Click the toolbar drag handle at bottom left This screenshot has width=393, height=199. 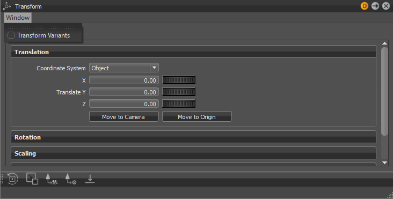[2, 179]
